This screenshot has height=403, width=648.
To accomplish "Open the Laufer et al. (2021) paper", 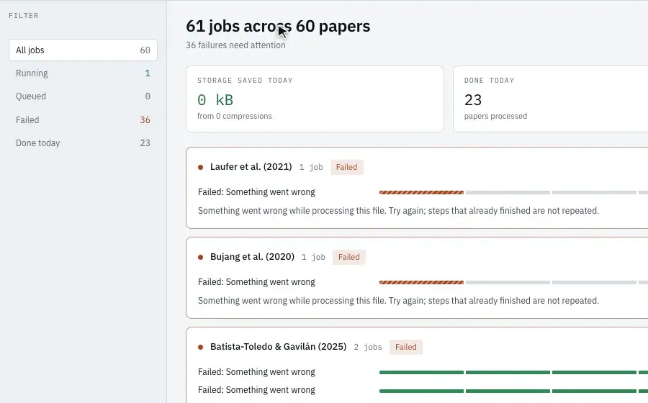I will pos(251,167).
